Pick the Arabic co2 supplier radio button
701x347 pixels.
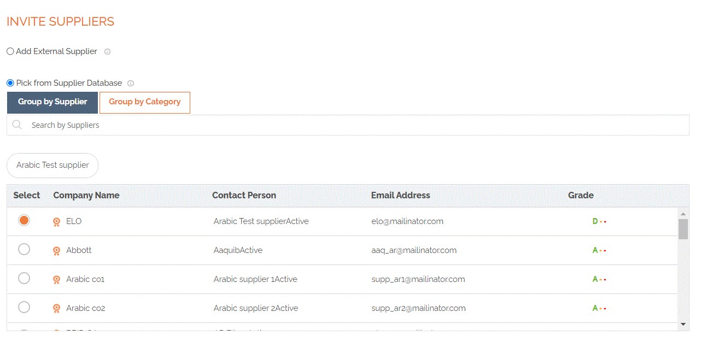click(x=24, y=307)
